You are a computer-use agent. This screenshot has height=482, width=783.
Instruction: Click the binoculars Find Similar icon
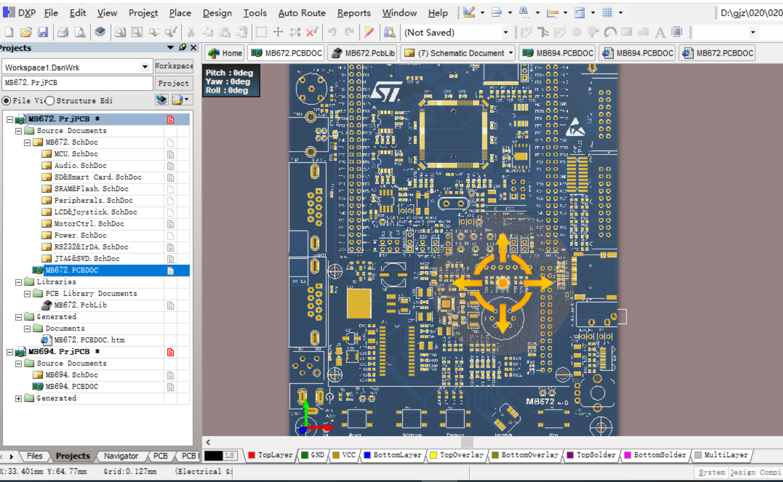click(x=524, y=13)
